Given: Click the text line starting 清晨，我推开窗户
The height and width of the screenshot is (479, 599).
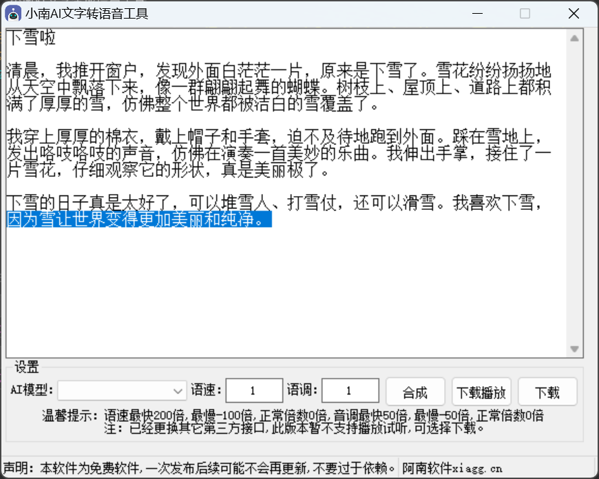Looking at the screenshot, I should pyautogui.click(x=279, y=71).
